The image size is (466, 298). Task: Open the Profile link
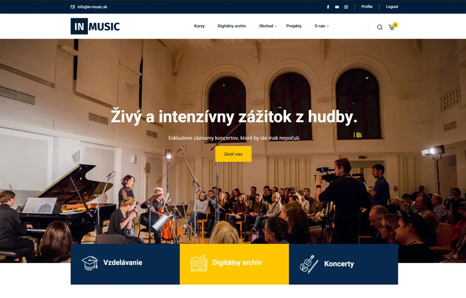(x=367, y=7)
